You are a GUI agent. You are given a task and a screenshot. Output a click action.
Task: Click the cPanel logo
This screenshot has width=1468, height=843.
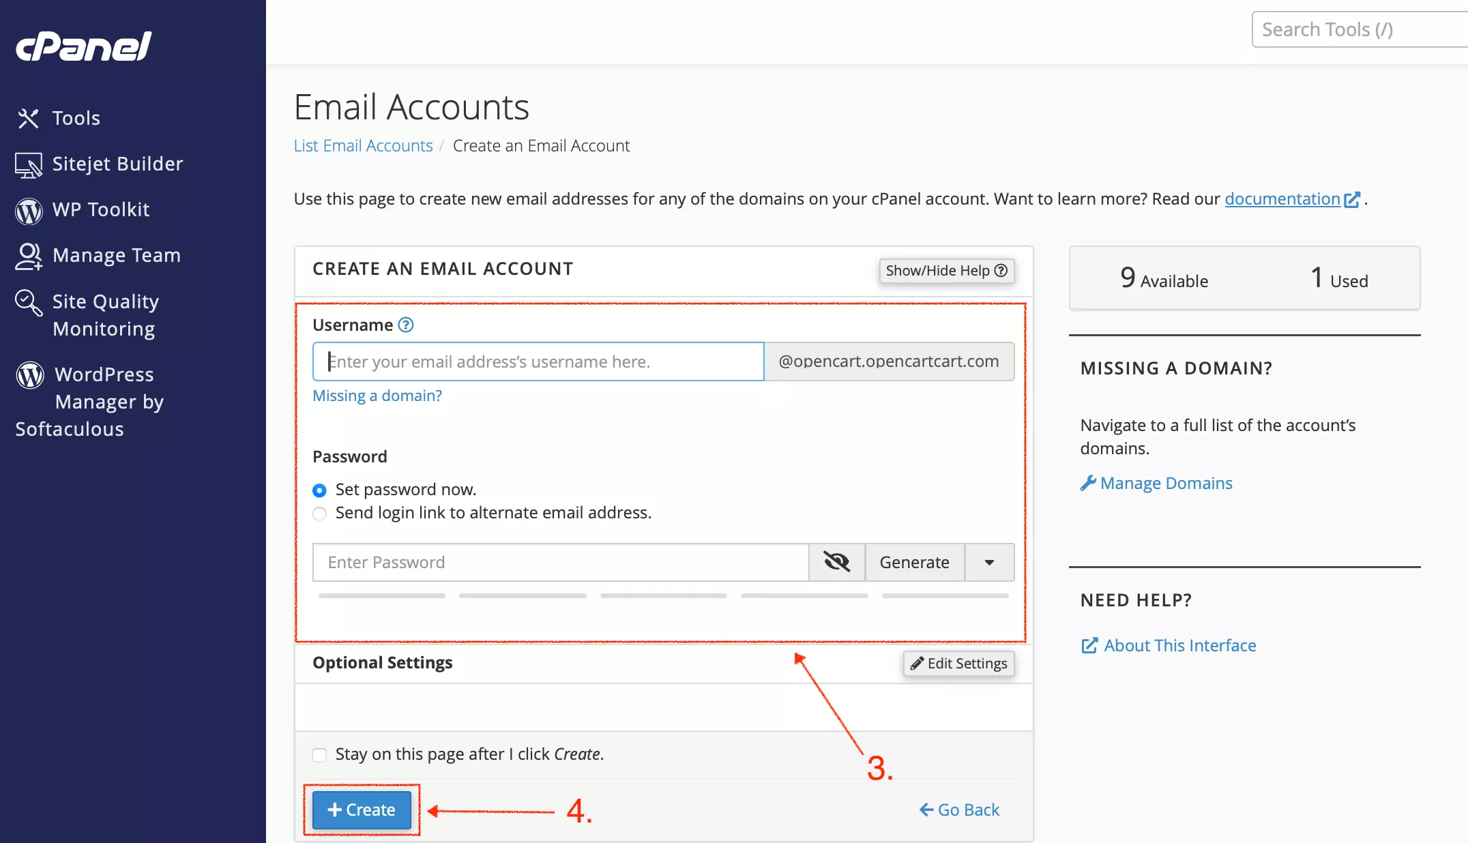pyautogui.click(x=83, y=46)
